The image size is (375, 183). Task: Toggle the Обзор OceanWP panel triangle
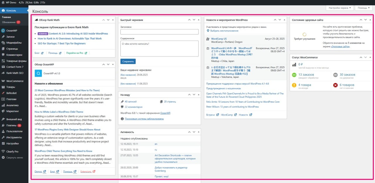pyautogui.click(x=113, y=64)
